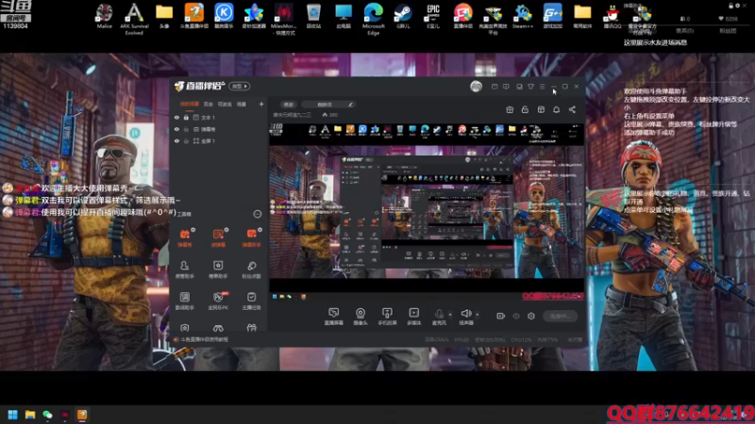Switch to the fourth scene tab
This screenshot has width=755, height=424.
242,104
